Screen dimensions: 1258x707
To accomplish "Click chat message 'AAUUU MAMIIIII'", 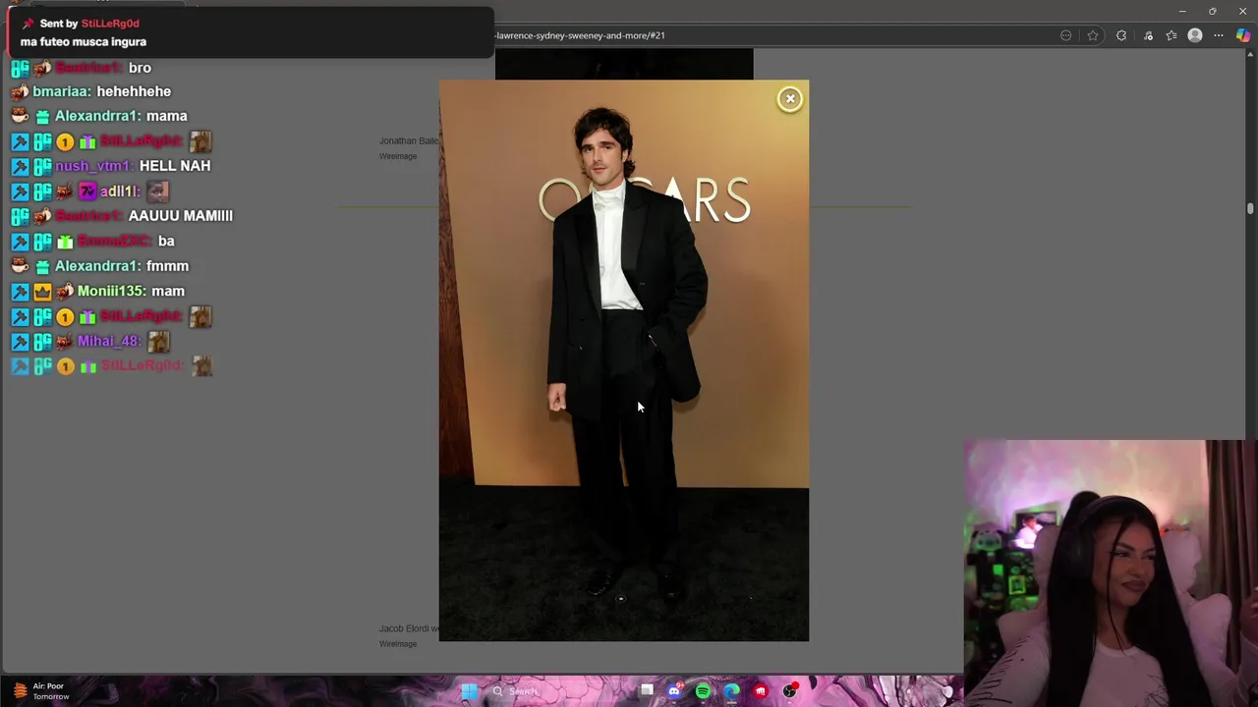I will [x=181, y=216].
